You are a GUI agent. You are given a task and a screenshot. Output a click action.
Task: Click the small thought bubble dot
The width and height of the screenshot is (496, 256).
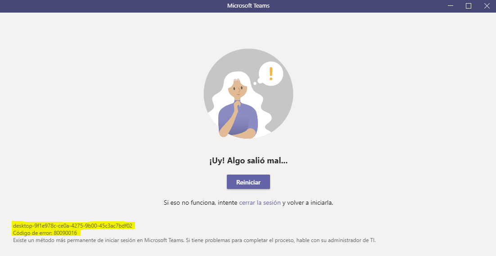point(255,84)
